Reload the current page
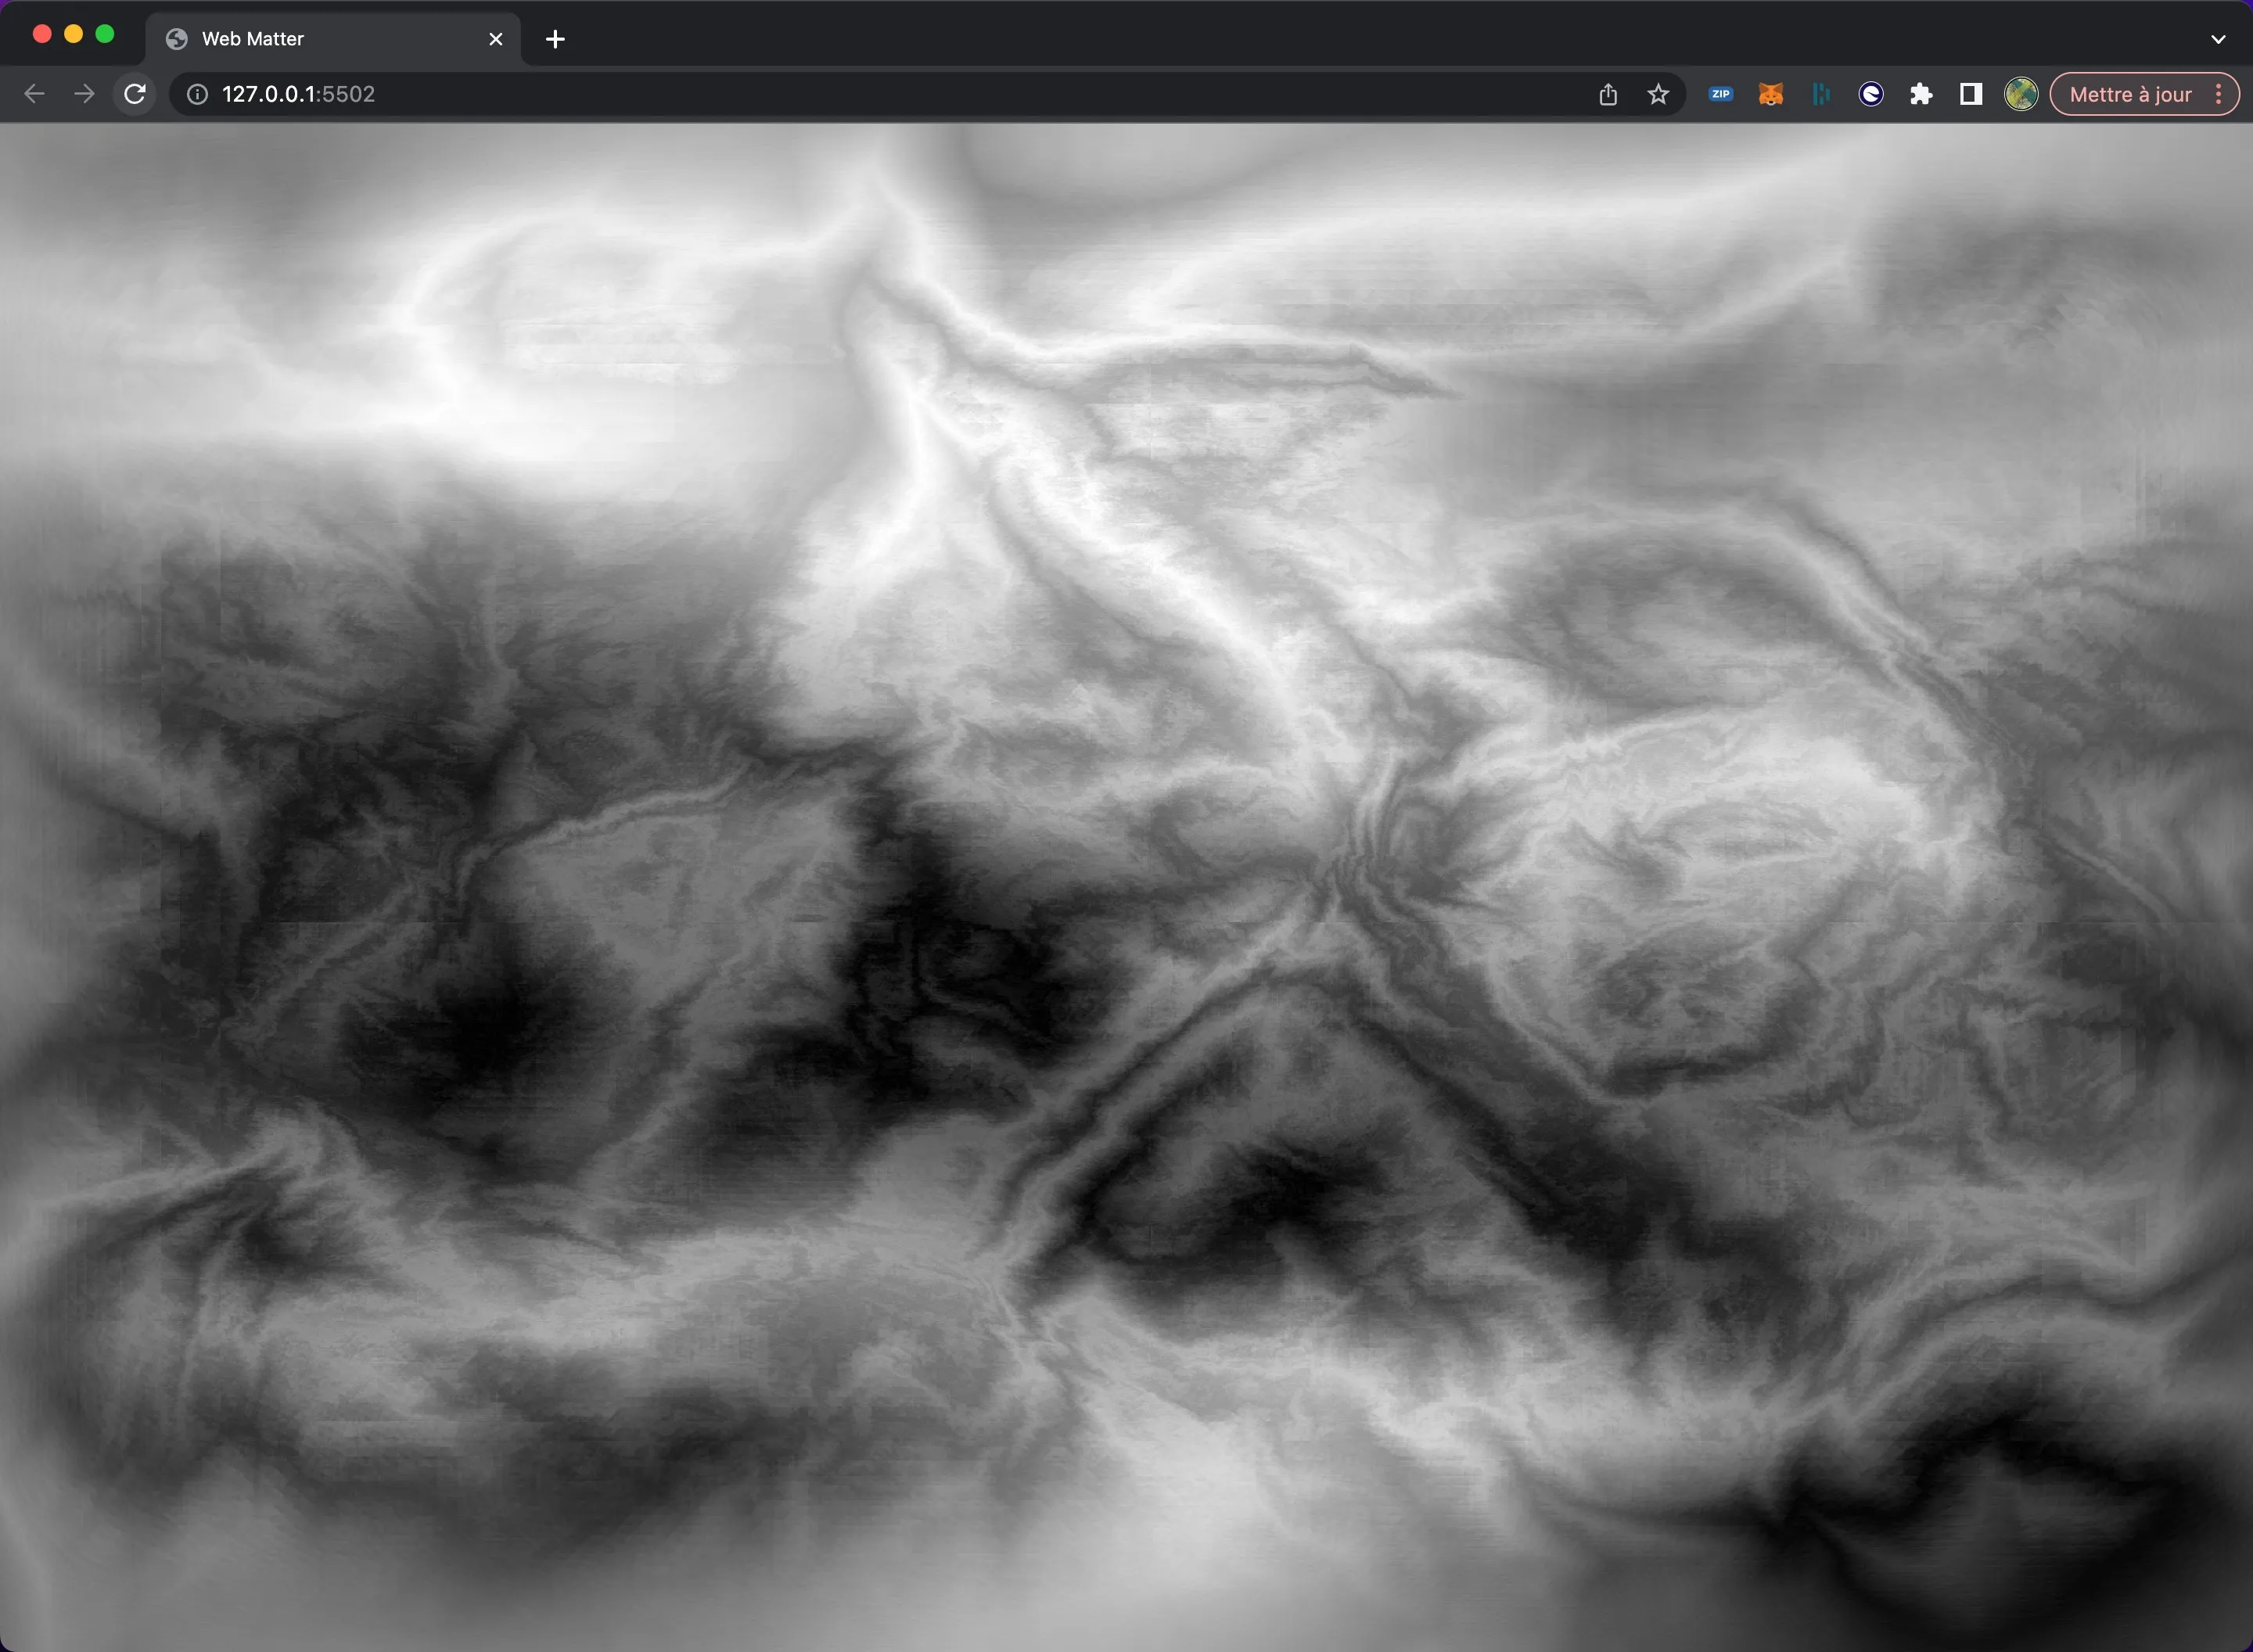The width and height of the screenshot is (2253, 1652). click(x=134, y=93)
